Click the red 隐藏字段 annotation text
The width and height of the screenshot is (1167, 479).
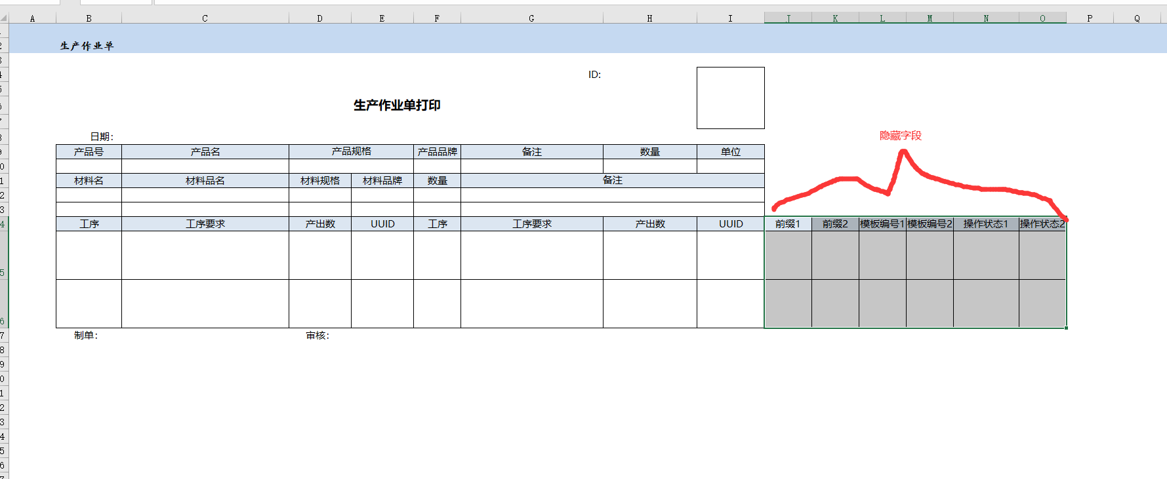click(x=900, y=136)
